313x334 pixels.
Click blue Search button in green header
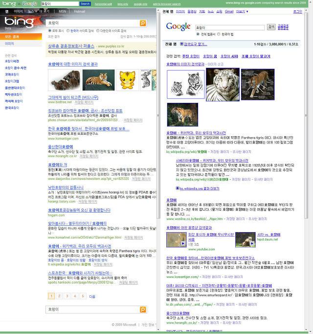[85, 3]
